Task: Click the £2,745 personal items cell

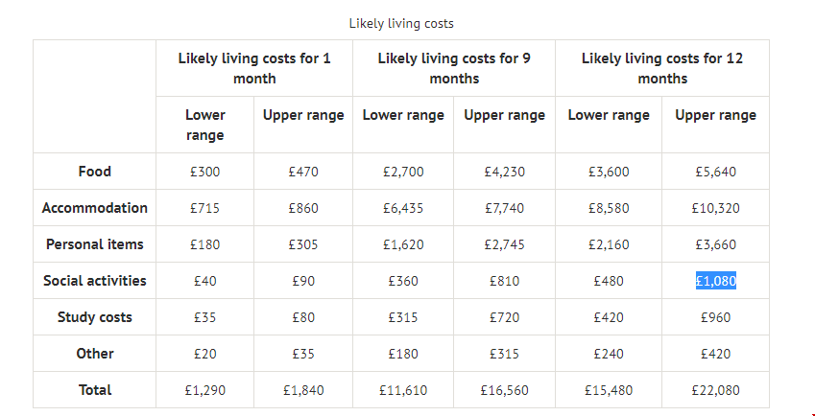Action: coord(504,244)
